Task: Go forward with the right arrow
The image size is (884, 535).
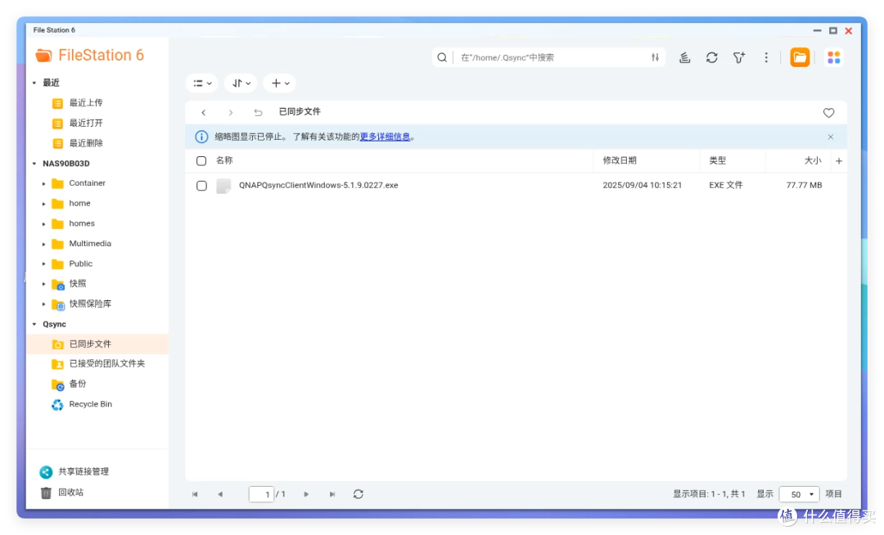Action: coord(231,113)
